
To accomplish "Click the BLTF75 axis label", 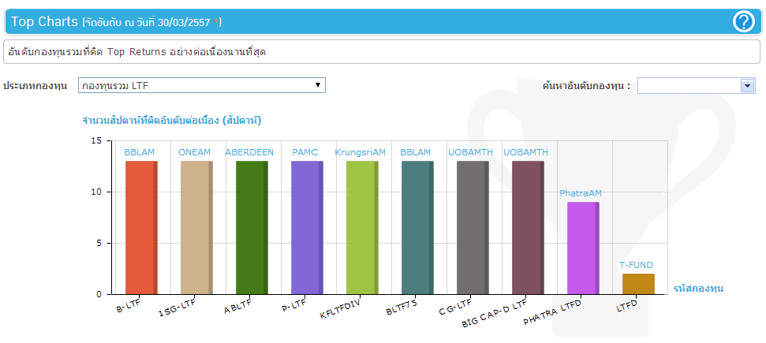I will (401, 308).
